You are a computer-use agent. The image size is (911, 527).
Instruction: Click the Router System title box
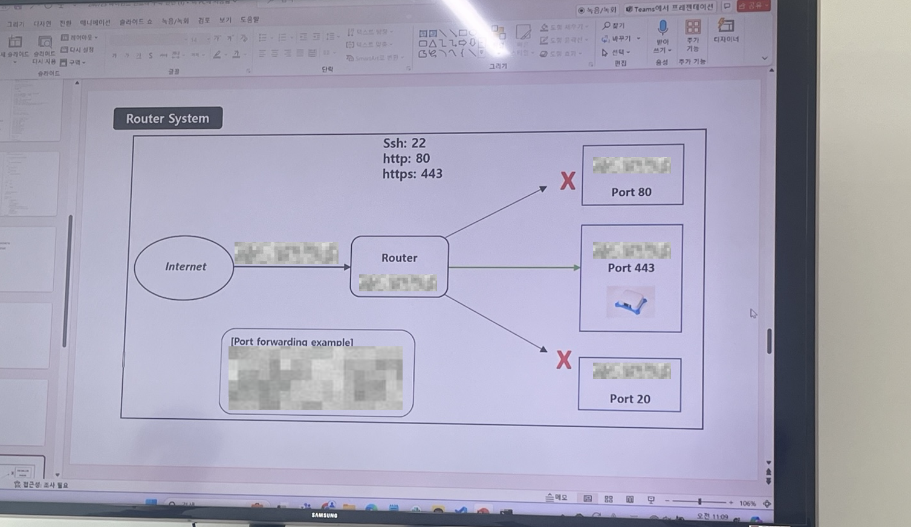[x=167, y=118]
